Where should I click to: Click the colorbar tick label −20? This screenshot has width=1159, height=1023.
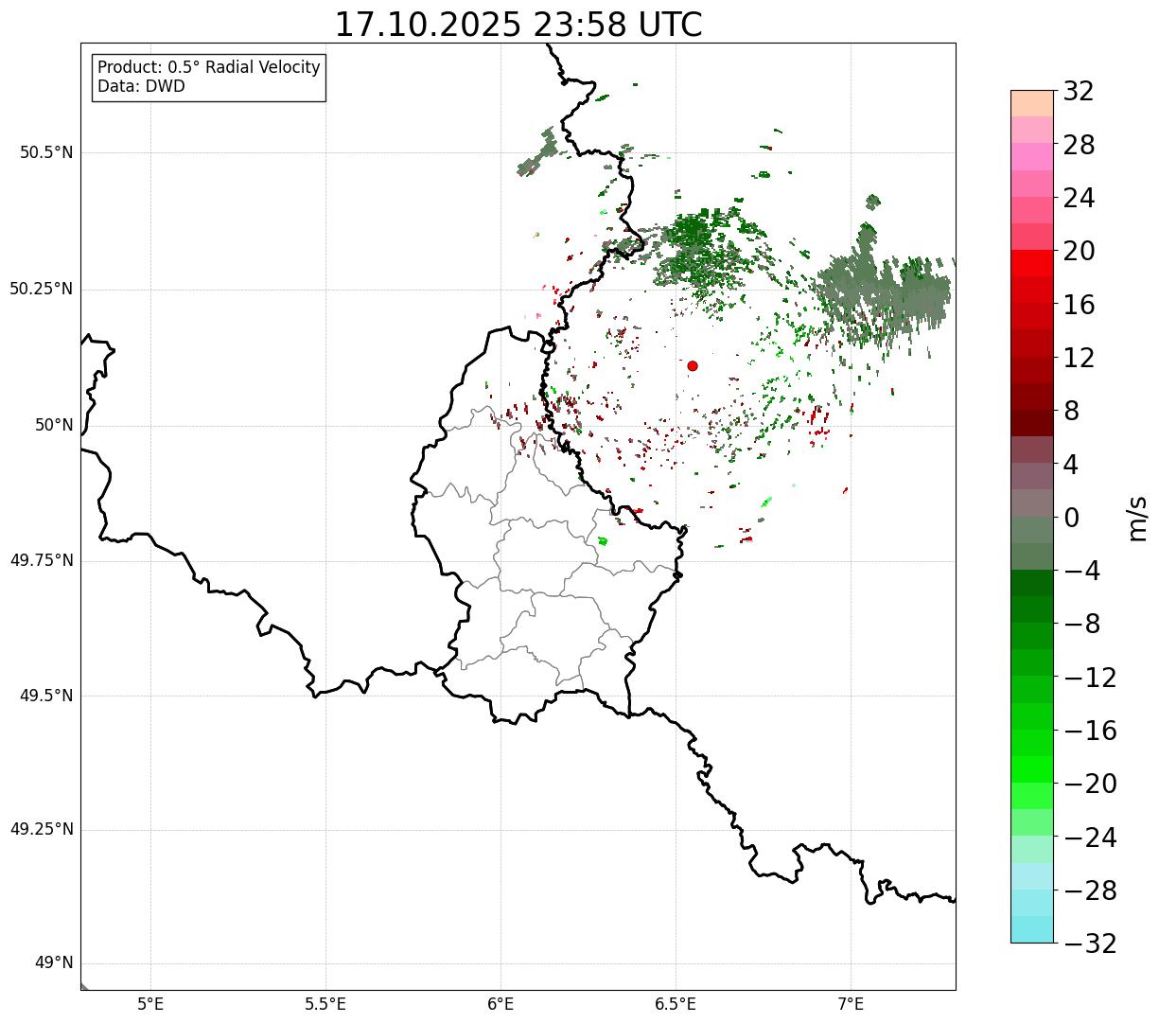(1090, 784)
